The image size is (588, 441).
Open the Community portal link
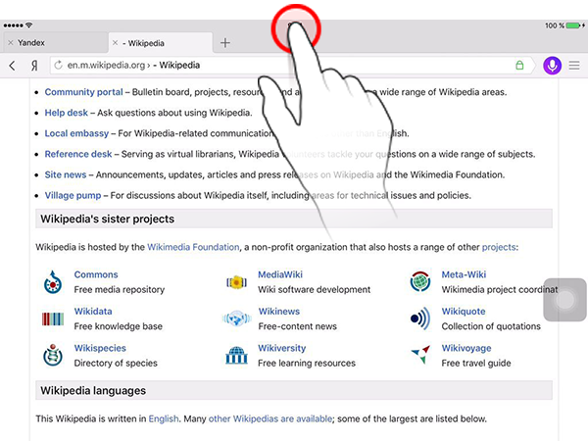coord(83,92)
